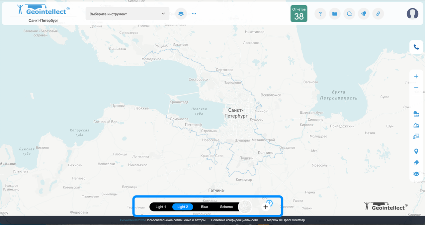Open 'Политика конфиденциальности' link
Screen dimensions: 425x225
[234, 220]
